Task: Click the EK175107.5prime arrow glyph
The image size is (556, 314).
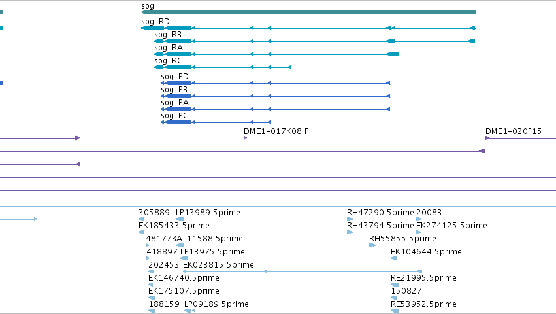Action: tap(152, 298)
